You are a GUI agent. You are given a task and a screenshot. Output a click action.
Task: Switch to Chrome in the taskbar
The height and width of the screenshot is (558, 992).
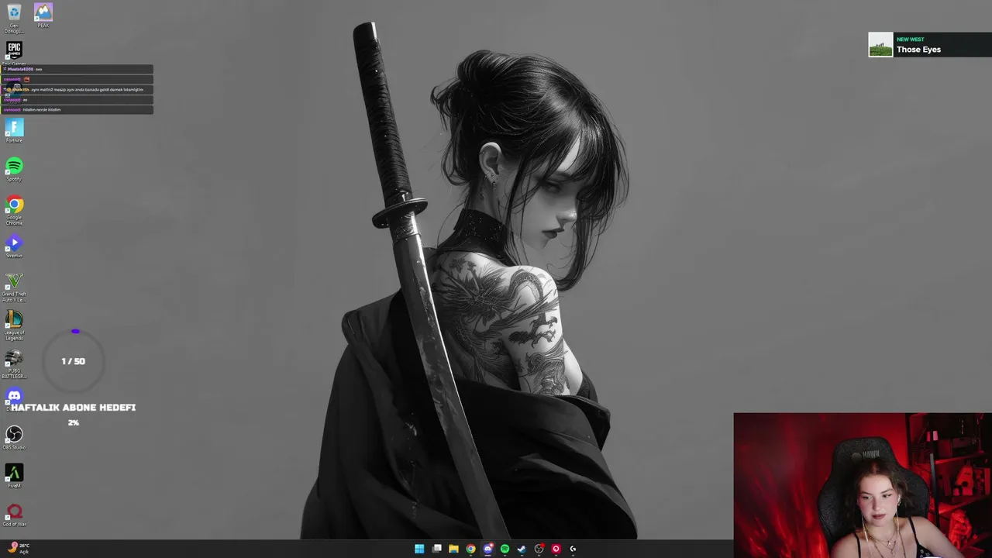tap(470, 549)
